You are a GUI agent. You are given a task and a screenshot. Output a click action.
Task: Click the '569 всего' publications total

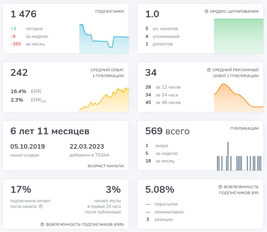[167, 131]
